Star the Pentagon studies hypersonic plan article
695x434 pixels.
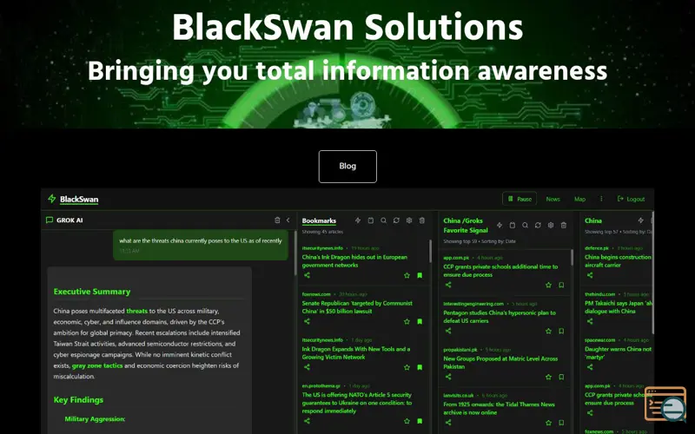click(548, 331)
